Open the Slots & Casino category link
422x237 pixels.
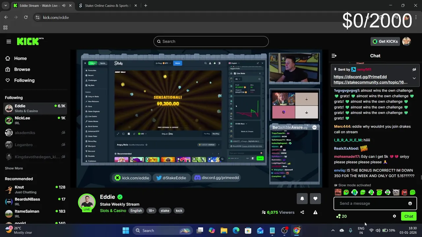point(113,211)
